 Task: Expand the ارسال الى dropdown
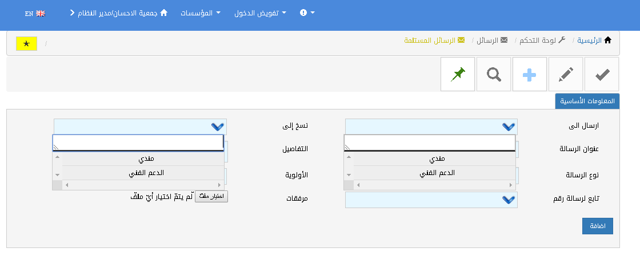[x=431, y=127]
